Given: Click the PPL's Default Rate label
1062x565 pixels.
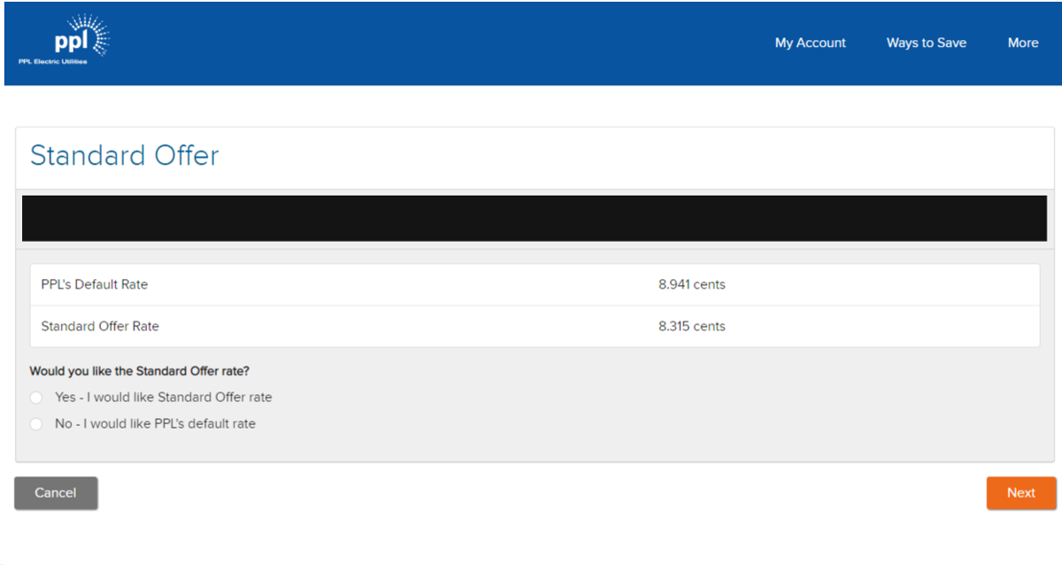Looking at the screenshot, I should coord(95,285).
